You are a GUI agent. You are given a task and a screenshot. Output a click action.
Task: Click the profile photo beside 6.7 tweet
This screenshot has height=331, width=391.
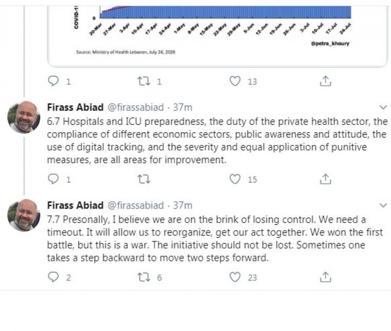pos(24,118)
